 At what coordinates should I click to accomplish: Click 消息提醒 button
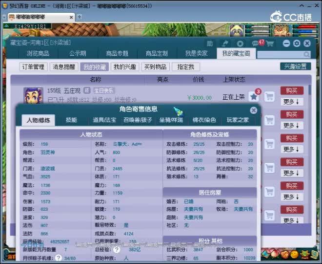tap(64, 67)
